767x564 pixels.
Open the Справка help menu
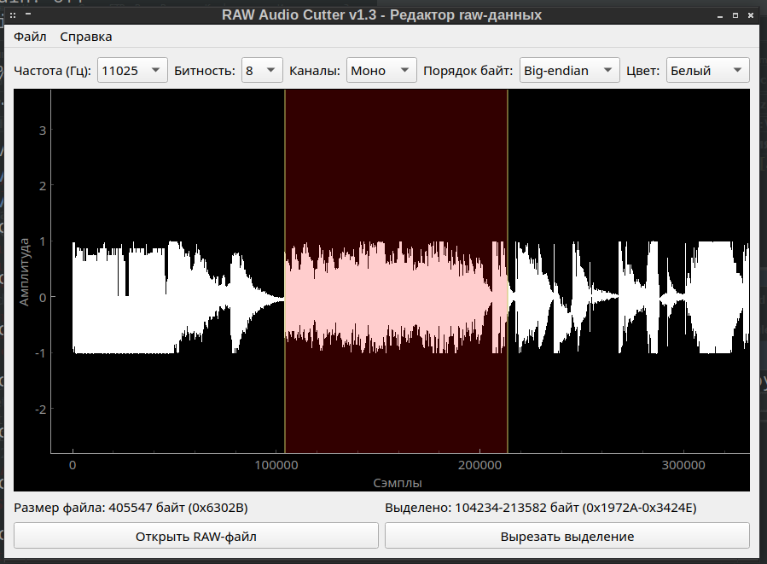point(85,37)
